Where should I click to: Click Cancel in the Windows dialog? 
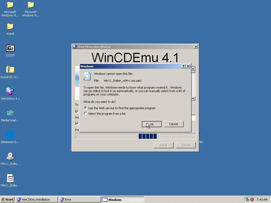[x=174, y=124]
